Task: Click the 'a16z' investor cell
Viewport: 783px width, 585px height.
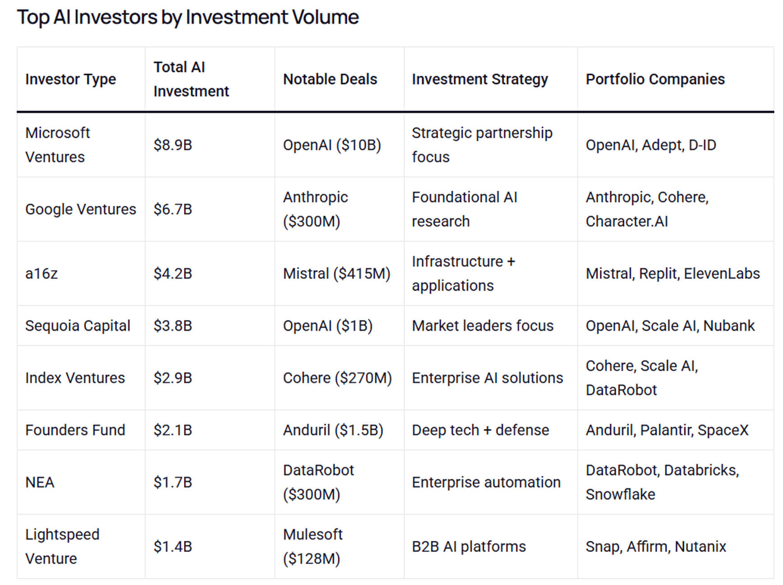Action: [x=41, y=274]
